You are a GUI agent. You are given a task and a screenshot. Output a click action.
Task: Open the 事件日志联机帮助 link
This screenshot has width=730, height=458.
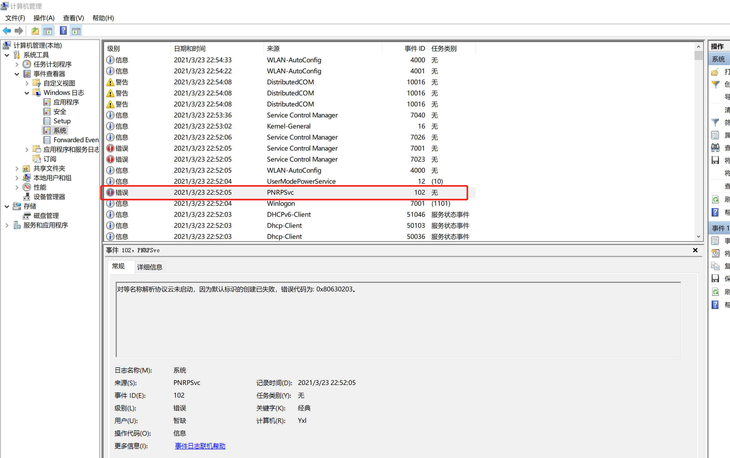tap(200, 446)
